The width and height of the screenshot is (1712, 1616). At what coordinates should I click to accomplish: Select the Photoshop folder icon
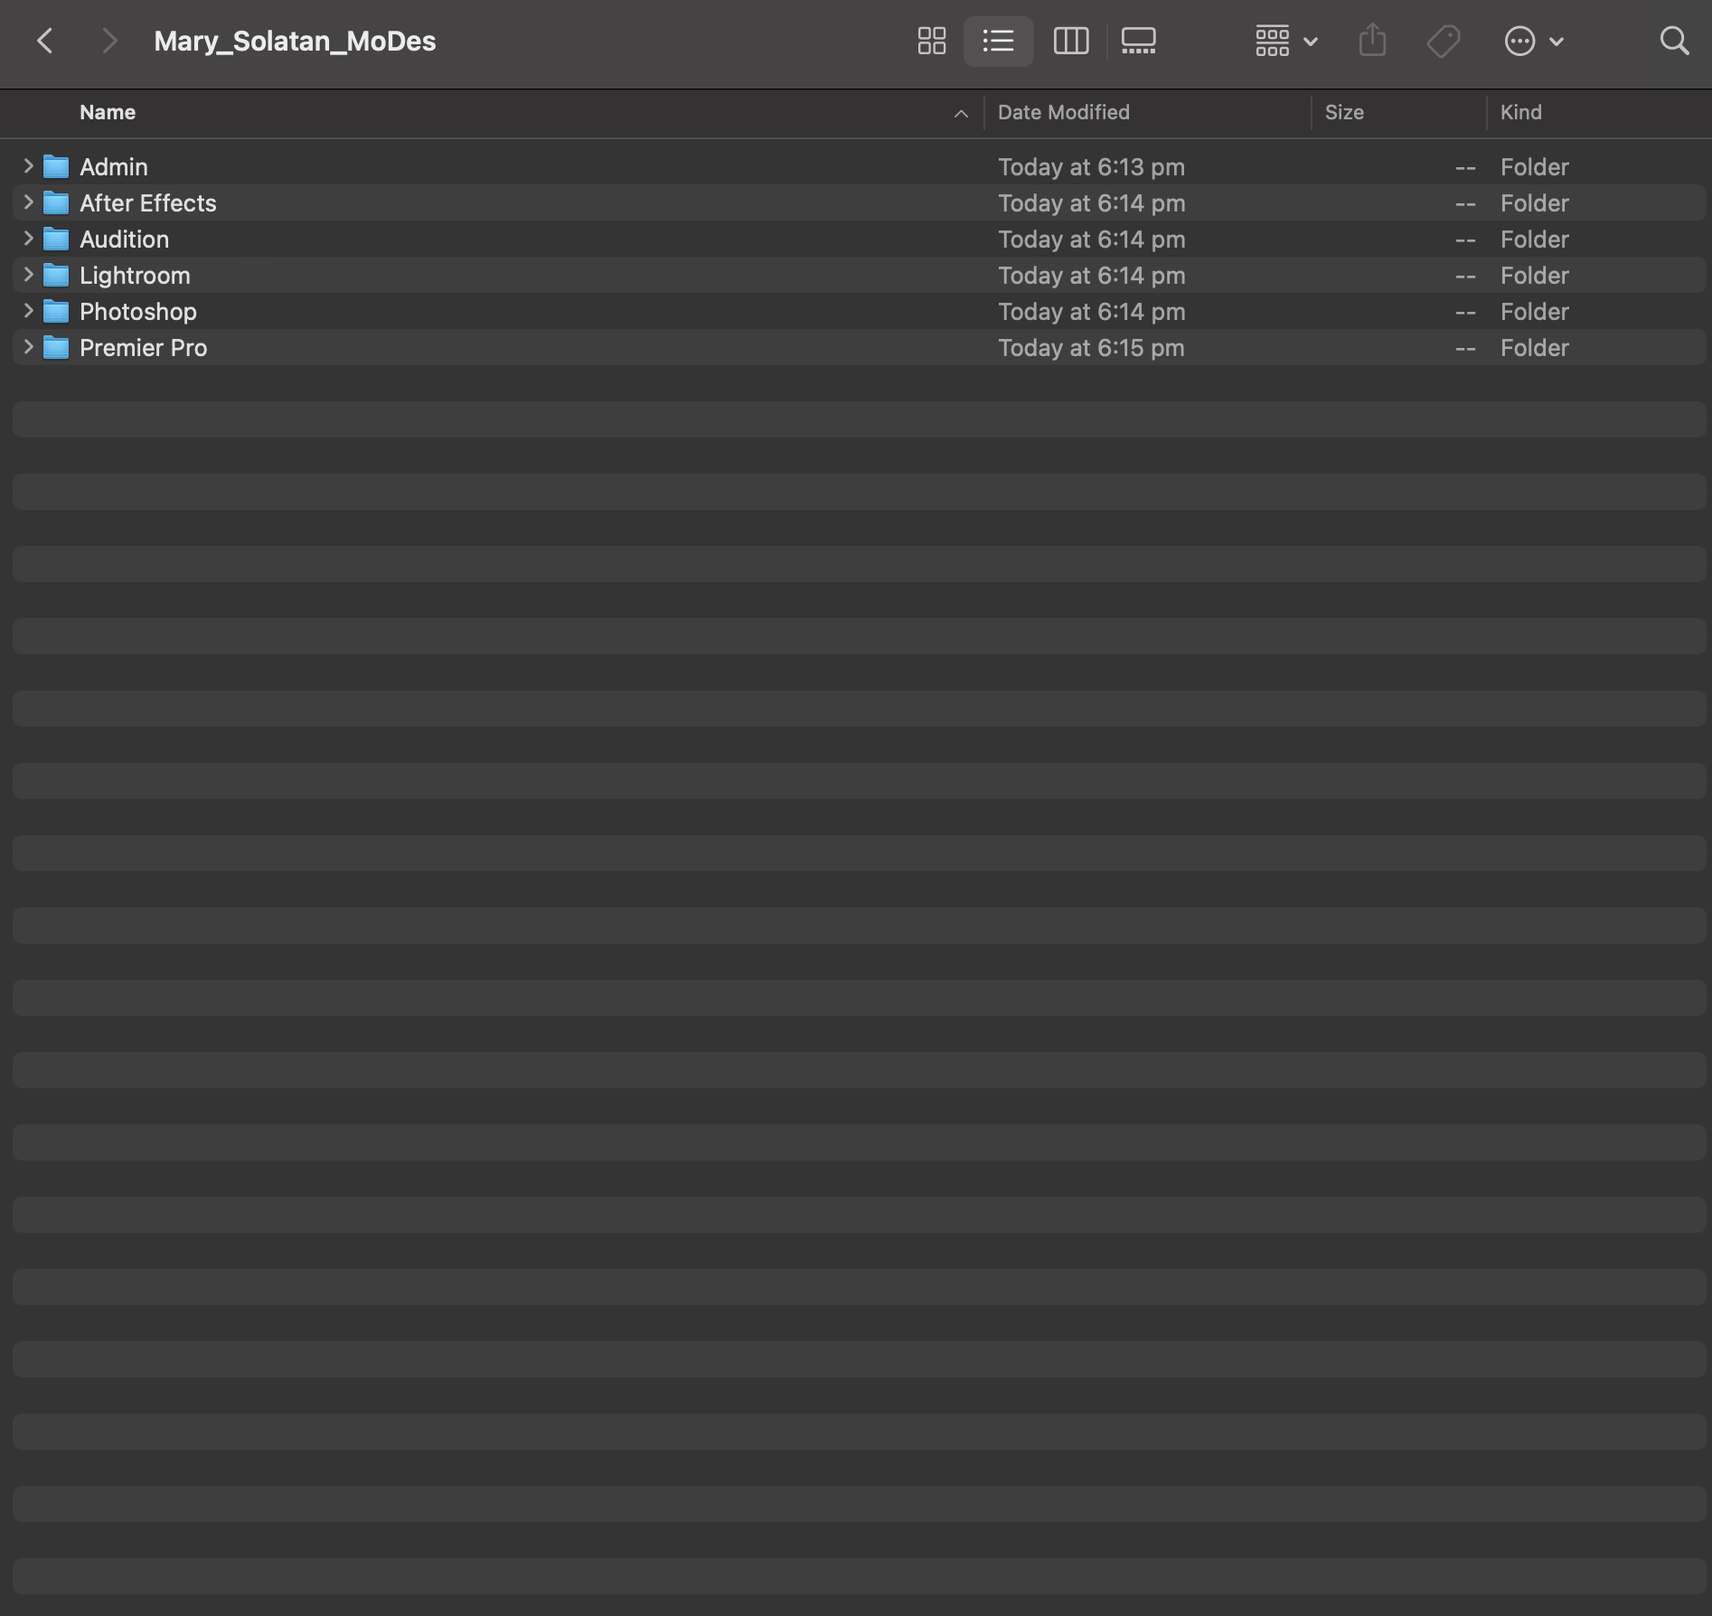click(x=56, y=311)
